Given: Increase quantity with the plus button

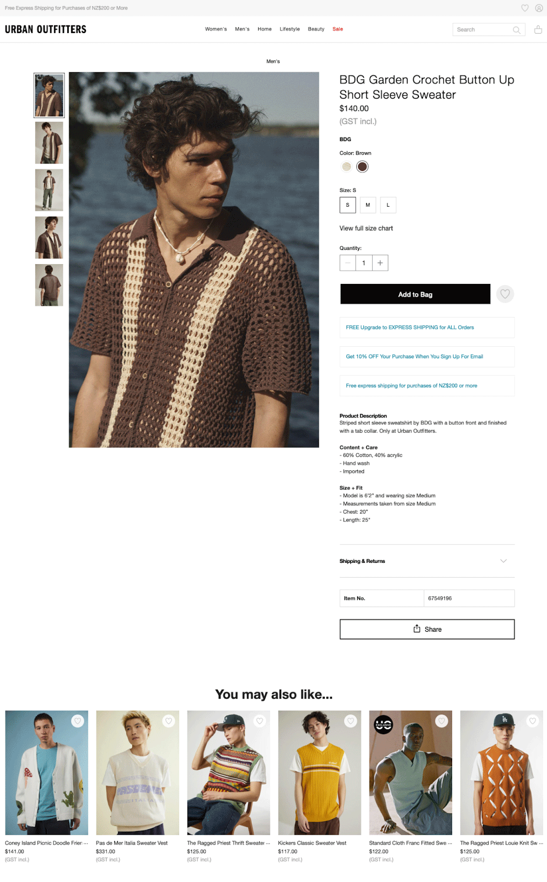Looking at the screenshot, I should tap(380, 263).
